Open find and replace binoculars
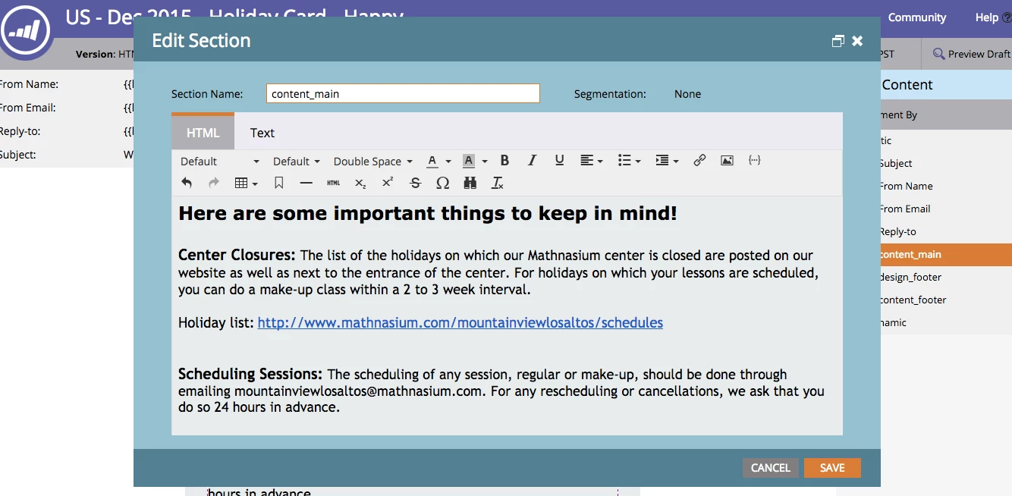 470,183
